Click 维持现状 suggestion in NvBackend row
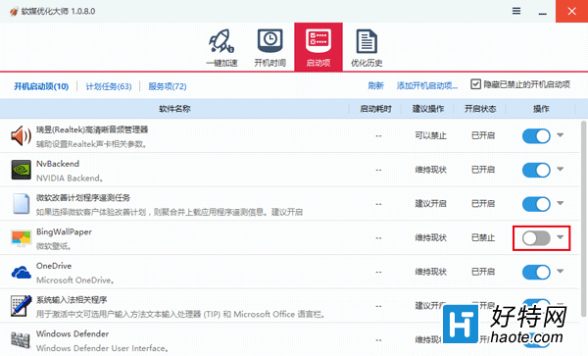588x356 pixels. [430, 170]
